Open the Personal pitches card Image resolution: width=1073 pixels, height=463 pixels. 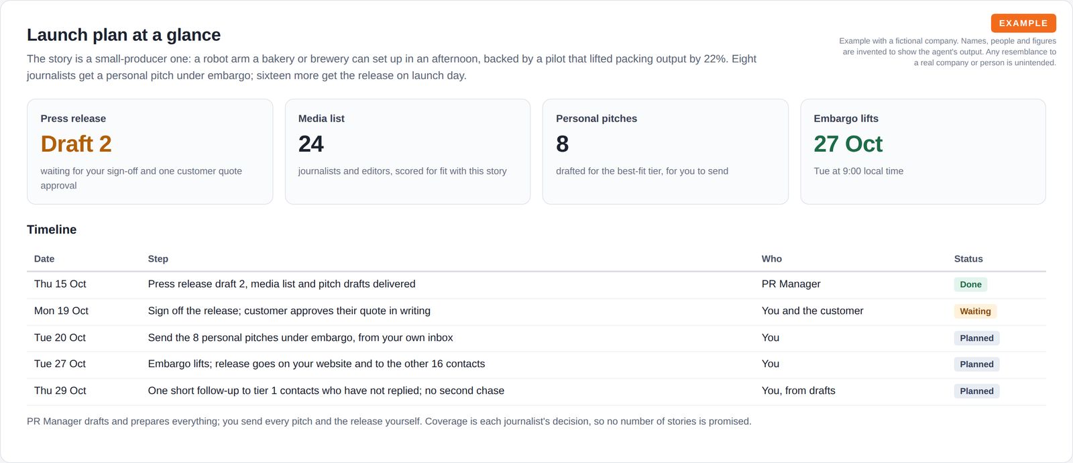point(665,152)
